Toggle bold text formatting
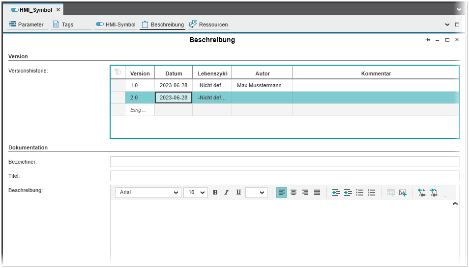 215,193
